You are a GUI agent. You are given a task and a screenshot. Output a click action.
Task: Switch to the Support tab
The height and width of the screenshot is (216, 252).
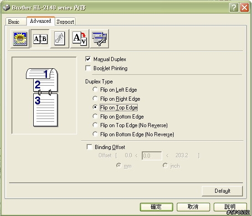pyautogui.click(x=65, y=21)
